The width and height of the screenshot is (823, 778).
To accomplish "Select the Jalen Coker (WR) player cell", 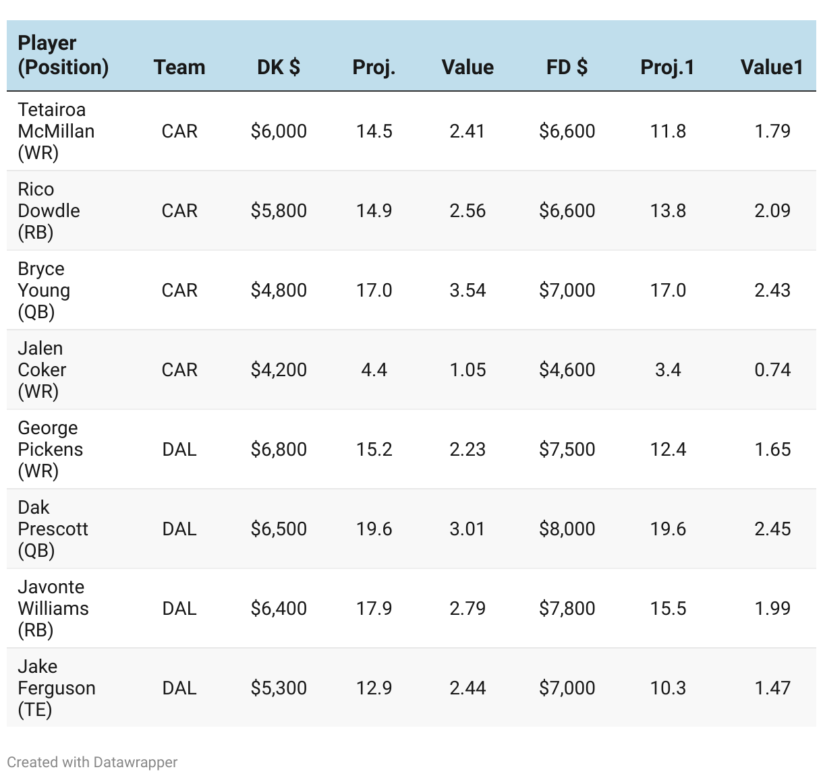I will pos(42,369).
